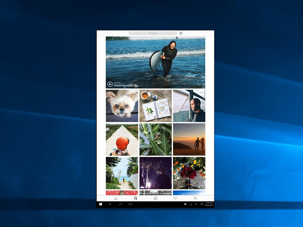Open the story camera icon at top right
The width and height of the screenshot is (303, 227).
click(181, 33)
